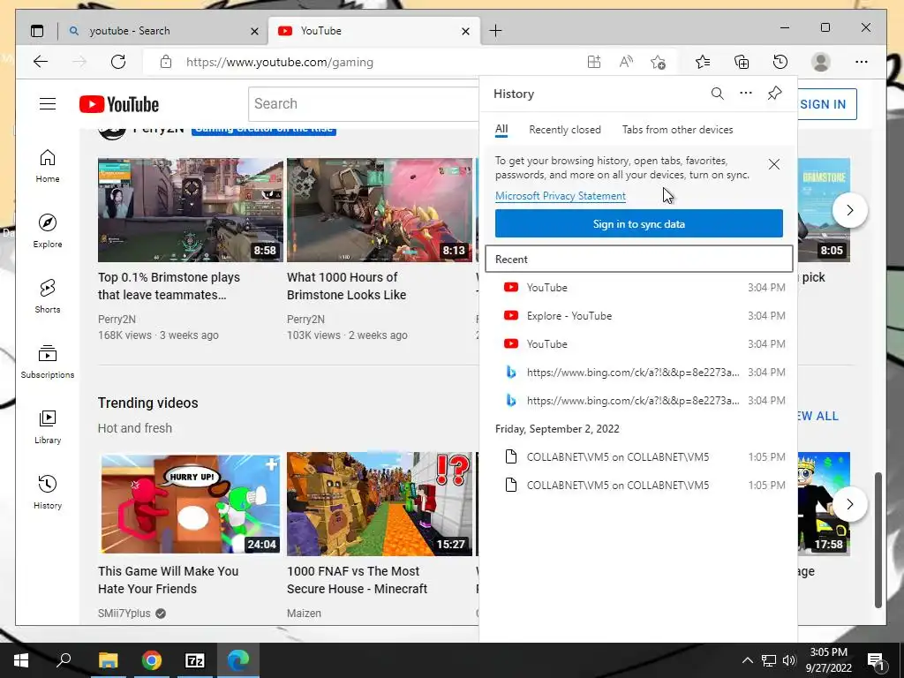Click the YouTube logo

119,104
